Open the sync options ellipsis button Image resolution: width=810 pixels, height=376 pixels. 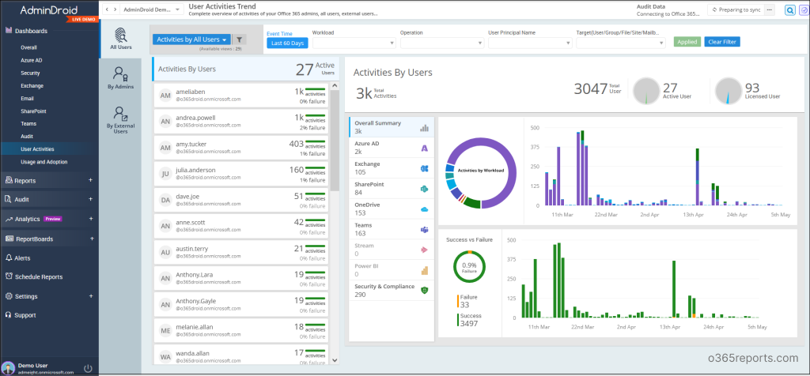(x=770, y=9)
